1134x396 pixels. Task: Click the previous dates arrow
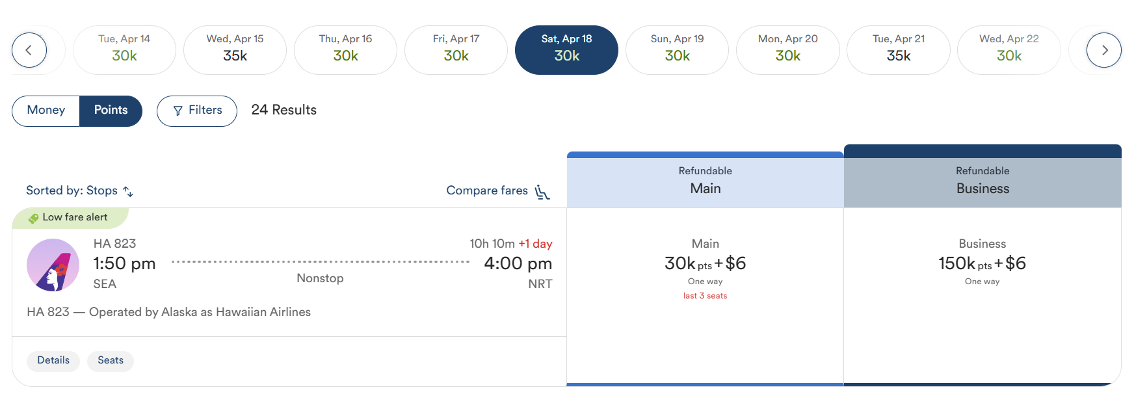coord(29,50)
